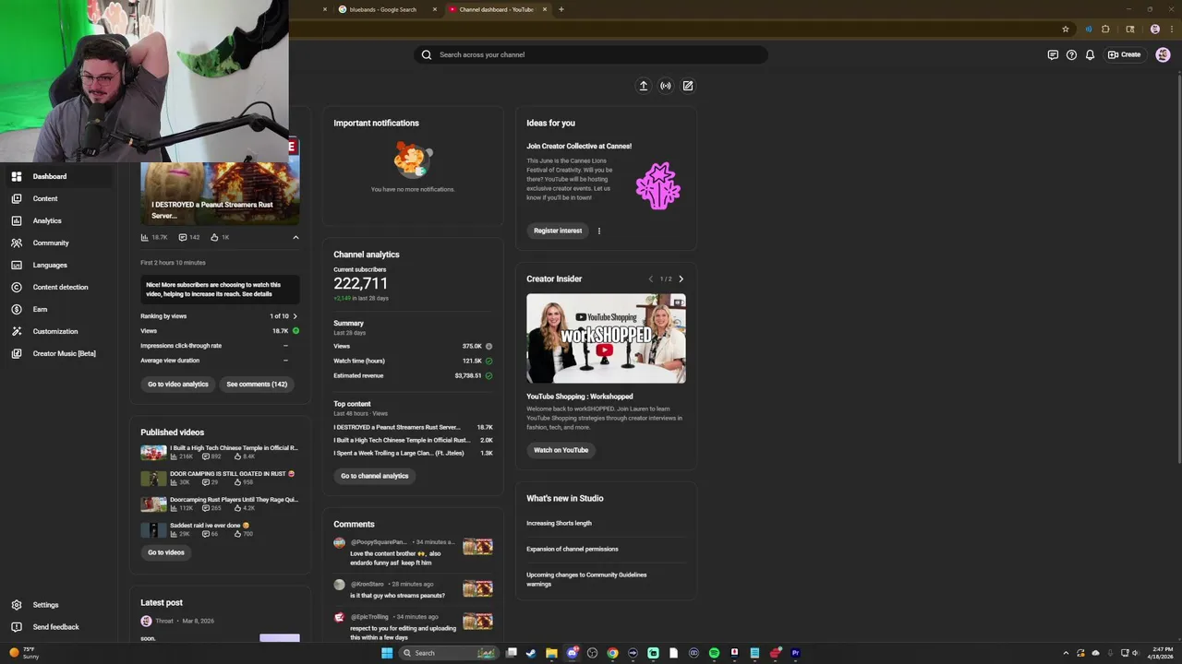Expand Ranking by views 1 of 10 arrow
The image size is (1182, 664).
click(295, 316)
